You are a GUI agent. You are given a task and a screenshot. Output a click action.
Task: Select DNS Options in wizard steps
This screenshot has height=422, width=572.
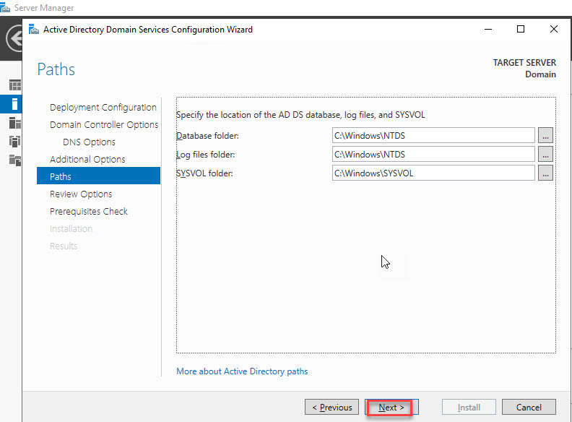(x=89, y=142)
